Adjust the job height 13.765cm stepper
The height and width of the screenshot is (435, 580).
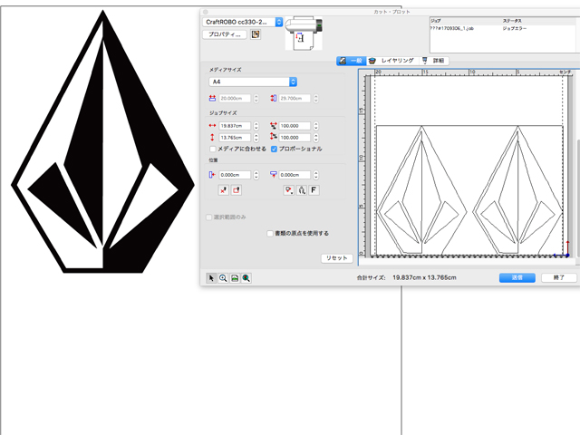pyautogui.click(x=256, y=138)
